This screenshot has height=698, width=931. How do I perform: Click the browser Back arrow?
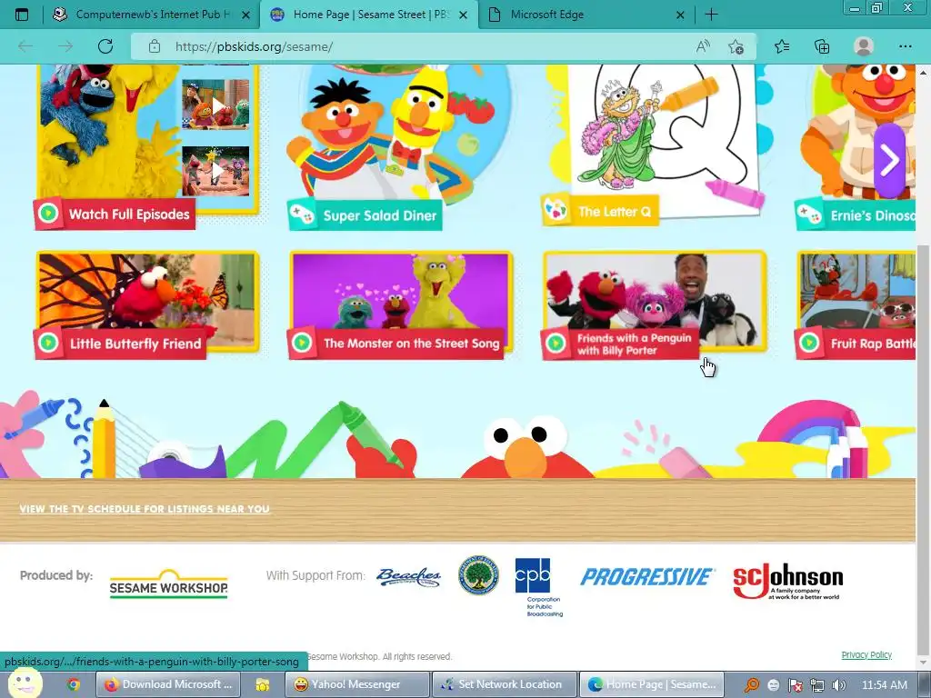click(25, 46)
